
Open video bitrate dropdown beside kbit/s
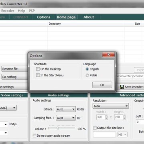tap(4, 124)
